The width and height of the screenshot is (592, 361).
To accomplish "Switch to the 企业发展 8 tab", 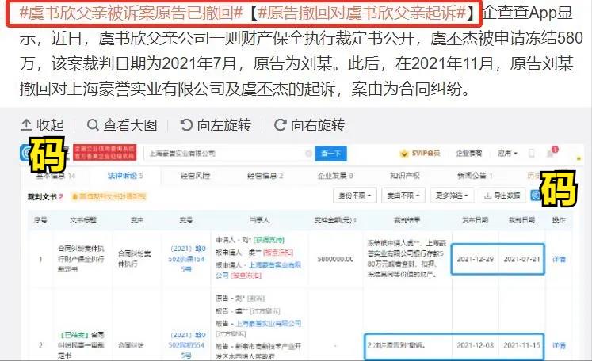I will pyautogui.click(x=335, y=176).
